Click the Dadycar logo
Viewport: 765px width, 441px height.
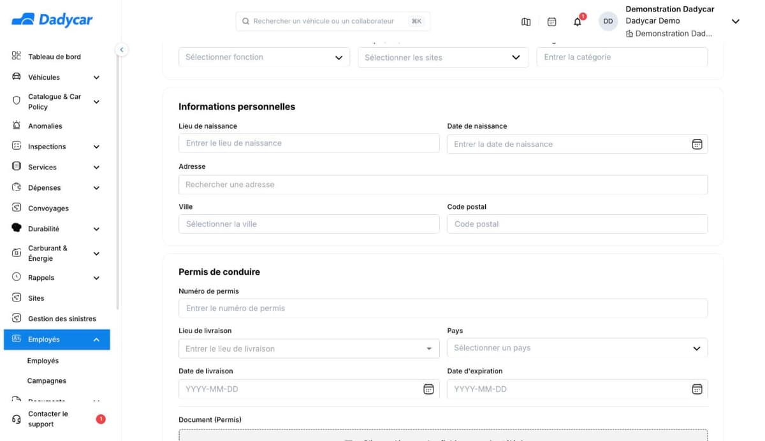click(52, 20)
